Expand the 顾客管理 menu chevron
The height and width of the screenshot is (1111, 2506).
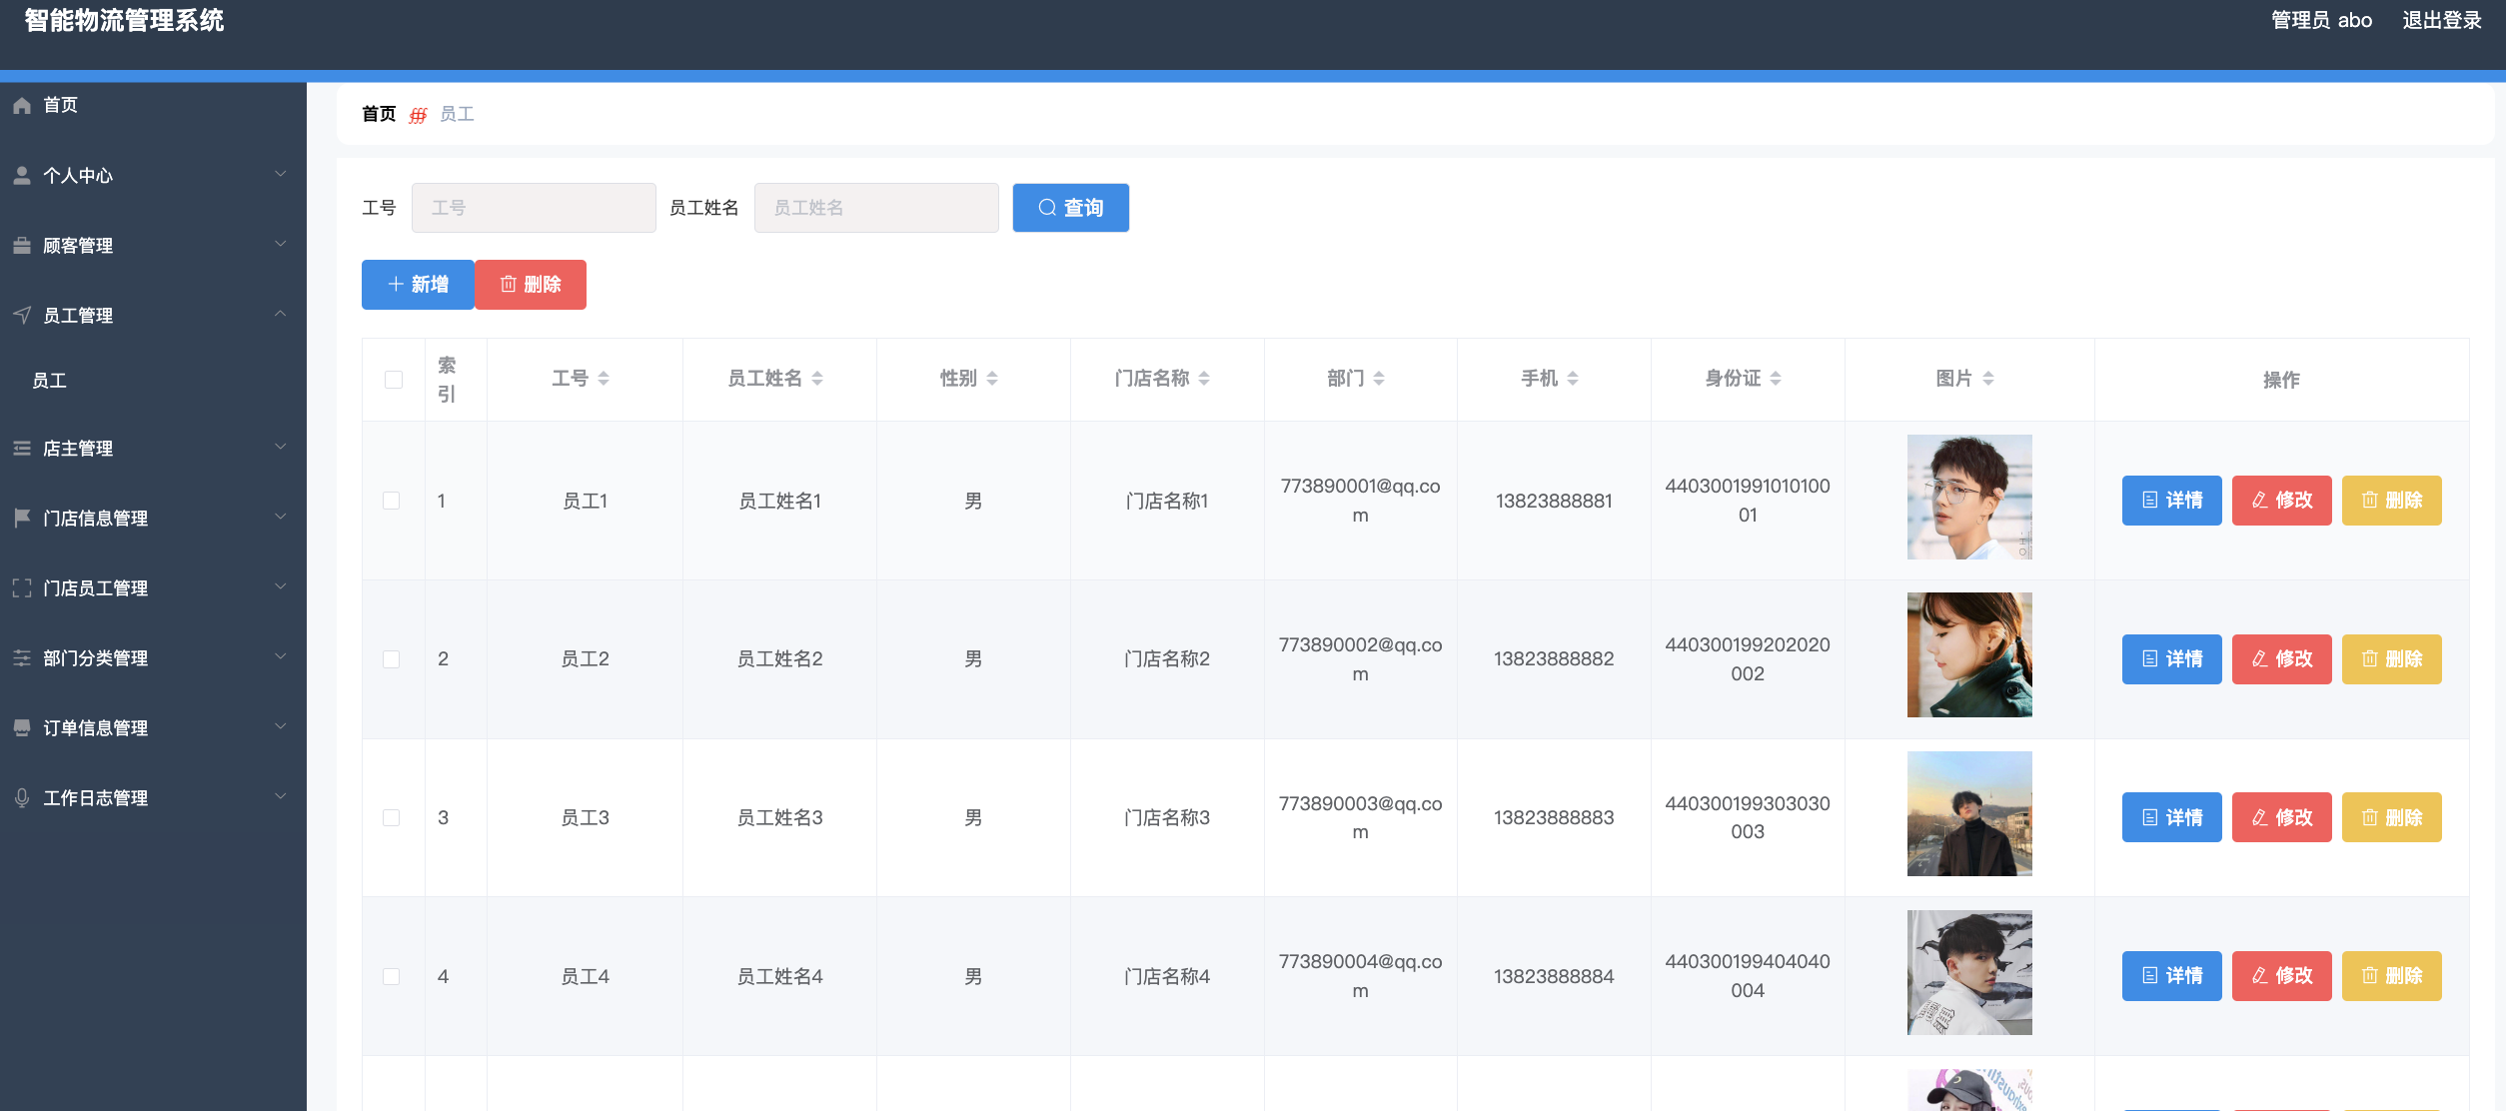click(281, 244)
